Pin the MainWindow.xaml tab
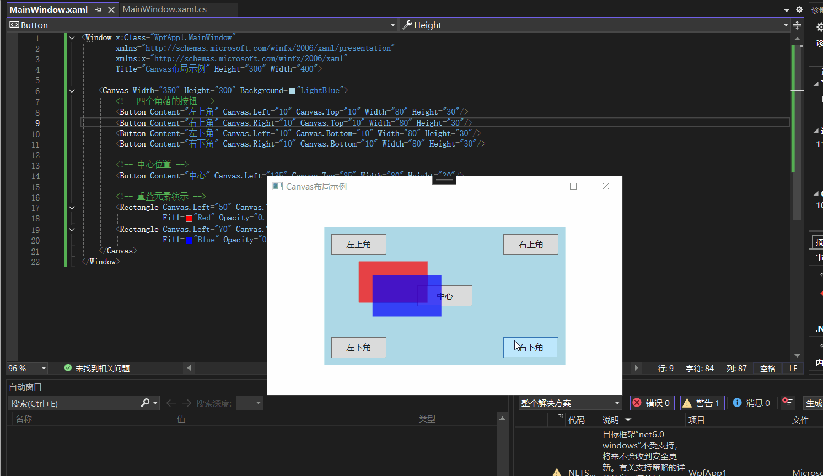The image size is (823, 476). [98, 9]
